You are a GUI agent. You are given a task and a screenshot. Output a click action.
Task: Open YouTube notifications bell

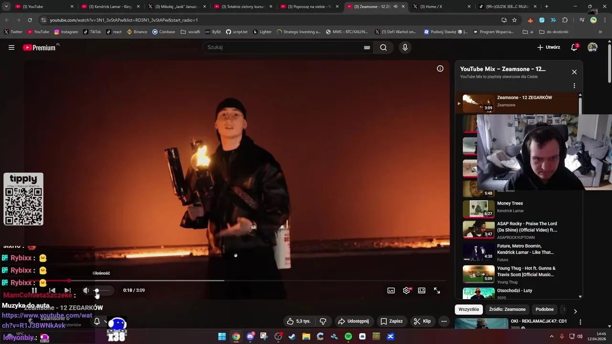(575, 47)
